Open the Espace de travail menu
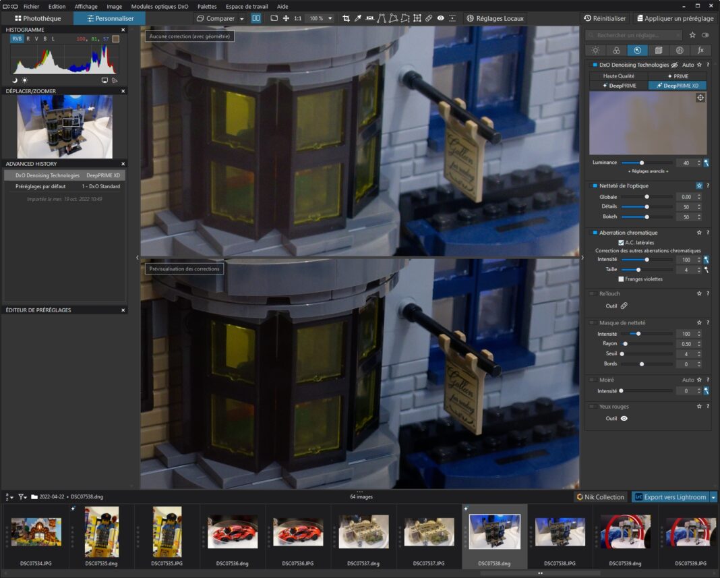Screen dimensions: 720x578 click(247, 7)
